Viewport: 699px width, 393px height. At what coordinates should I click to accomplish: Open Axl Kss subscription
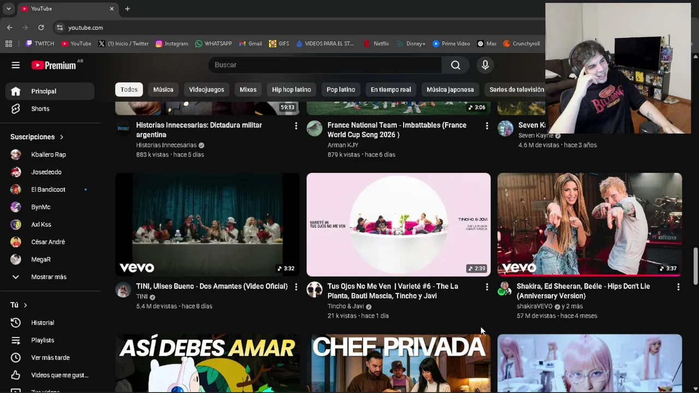[x=50, y=224]
